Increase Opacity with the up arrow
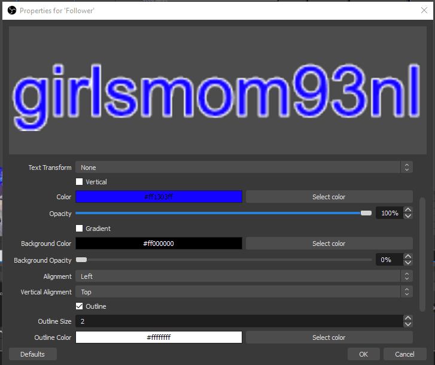 click(x=408, y=210)
